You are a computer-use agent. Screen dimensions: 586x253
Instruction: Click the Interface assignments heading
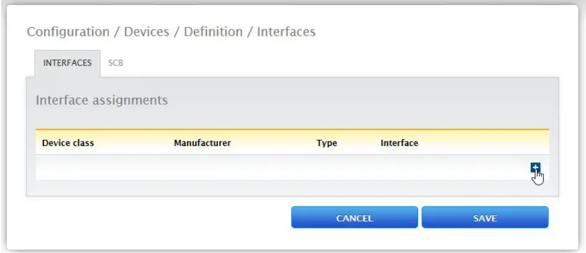coord(102,100)
